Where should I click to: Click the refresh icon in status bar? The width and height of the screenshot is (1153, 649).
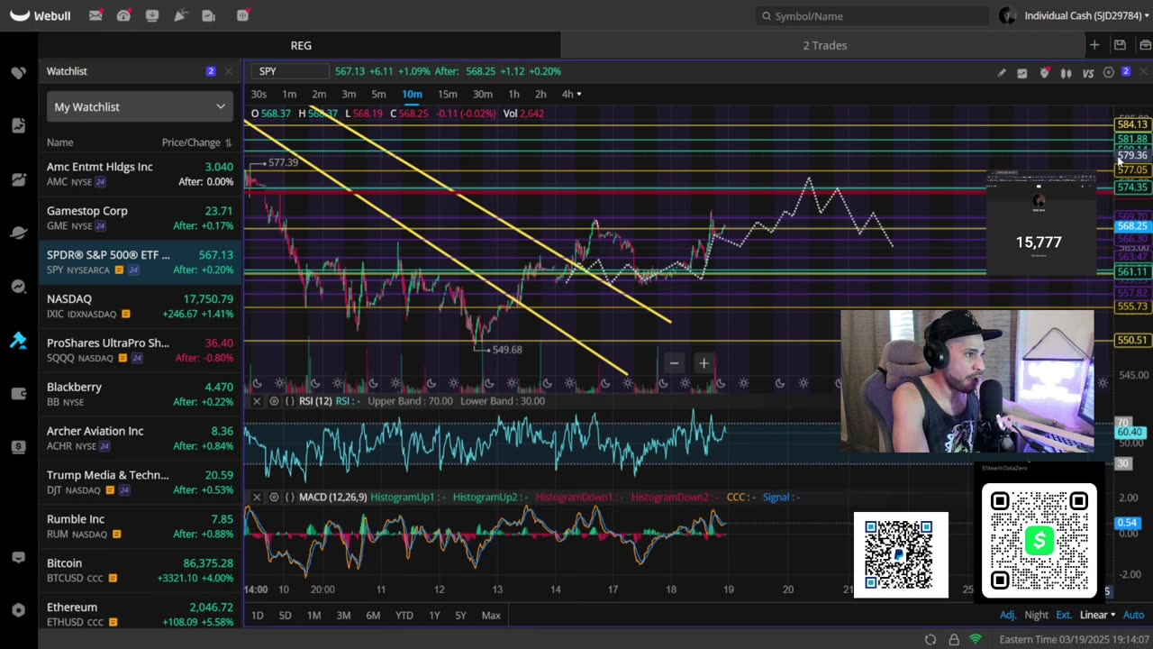pos(931,639)
